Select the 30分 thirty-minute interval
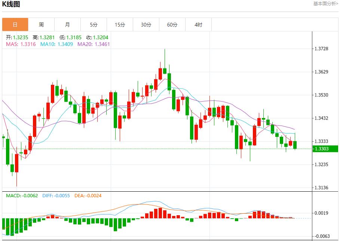 coord(146,24)
